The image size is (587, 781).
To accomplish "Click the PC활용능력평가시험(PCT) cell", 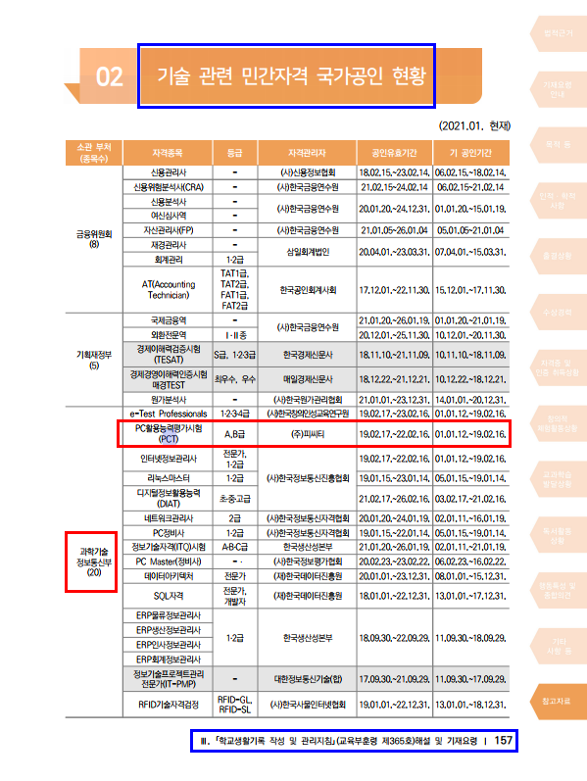I will (169, 434).
